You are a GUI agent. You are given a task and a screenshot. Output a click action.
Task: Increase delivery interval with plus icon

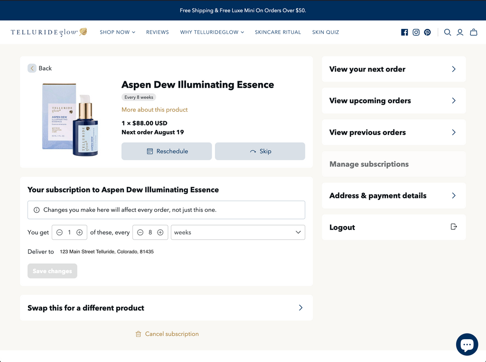click(160, 232)
